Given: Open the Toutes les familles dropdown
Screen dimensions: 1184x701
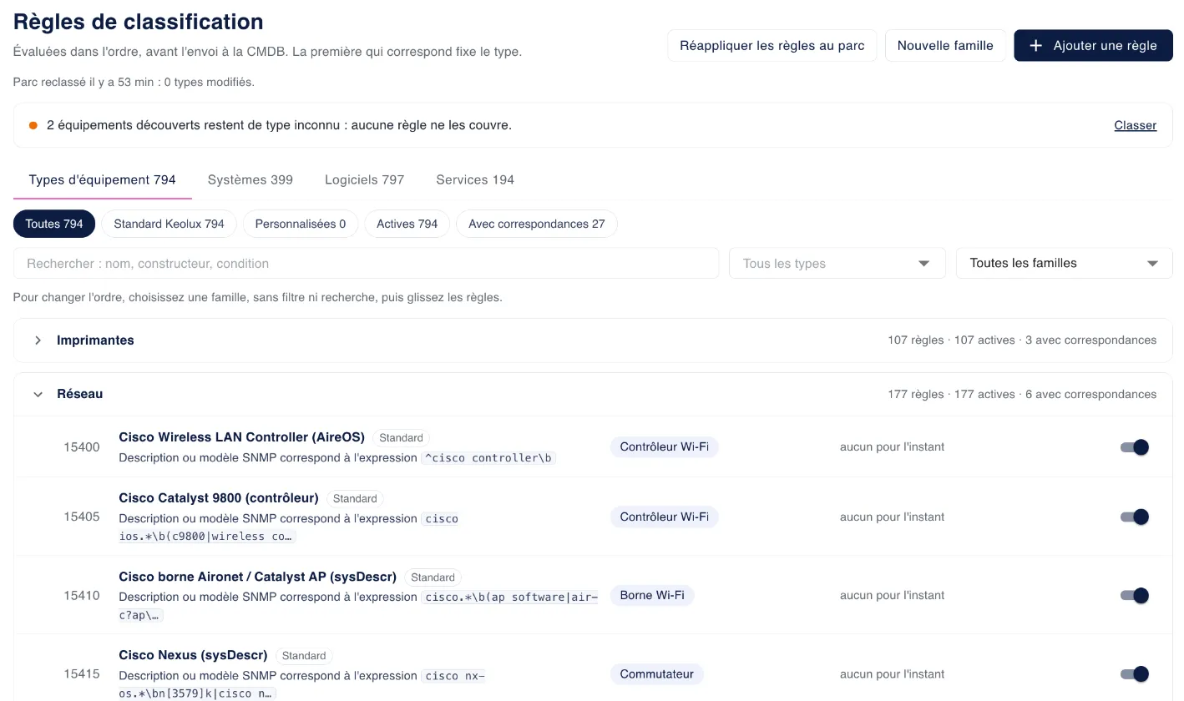Looking at the screenshot, I should point(1064,264).
